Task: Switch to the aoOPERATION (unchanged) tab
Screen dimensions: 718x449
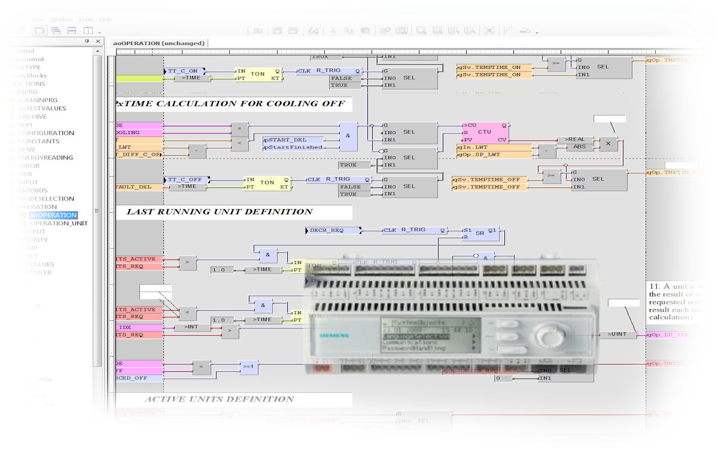Action: 159,43
